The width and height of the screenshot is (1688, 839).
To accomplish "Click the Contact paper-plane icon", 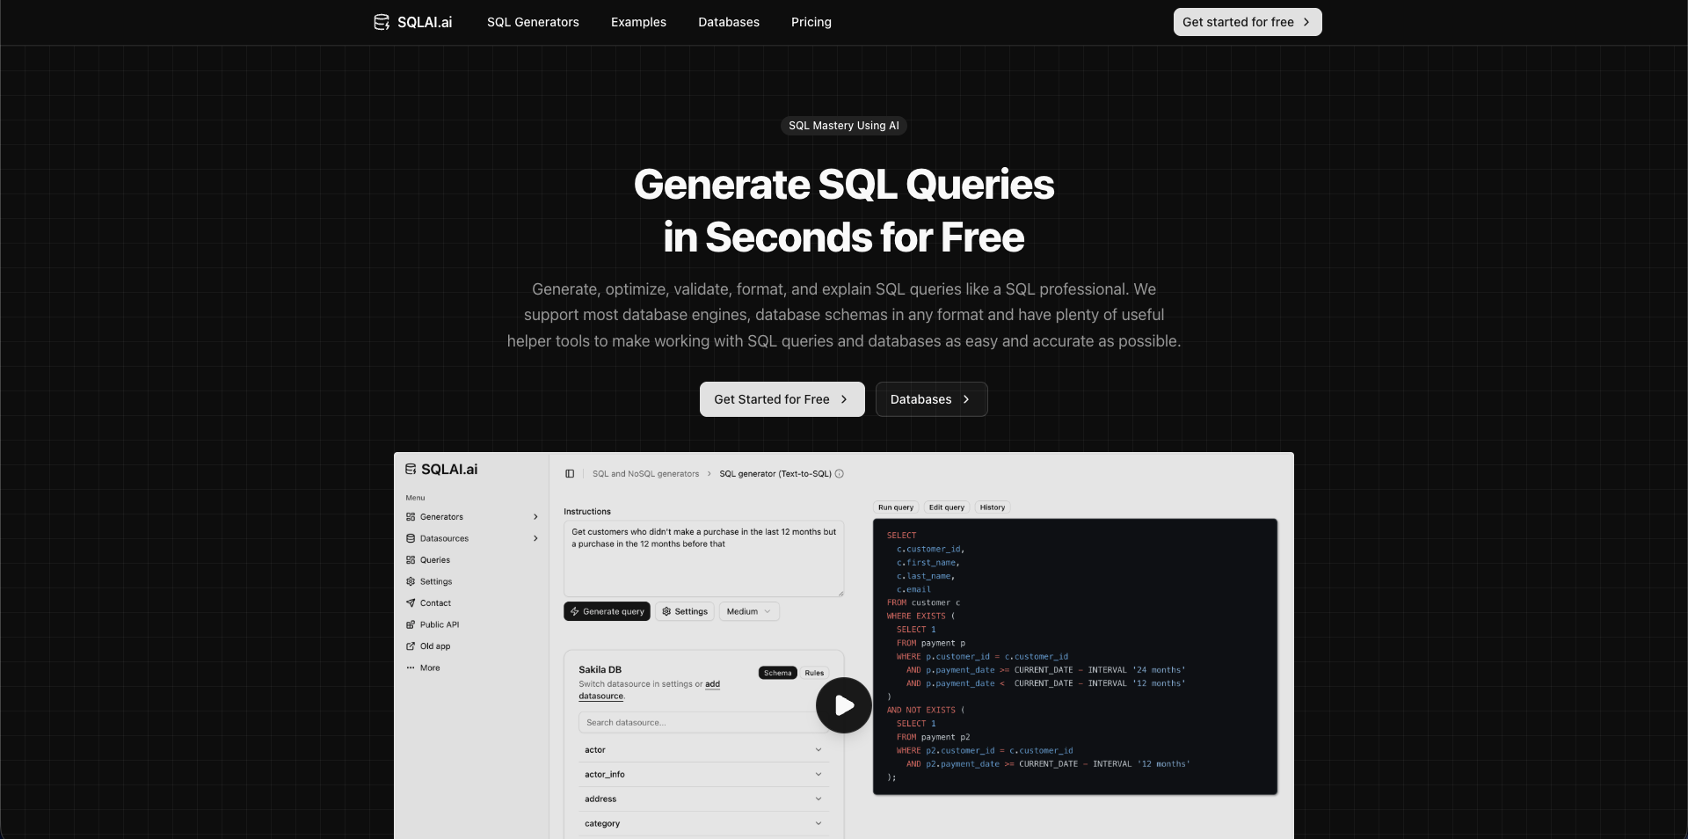I will pyautogui.click(x=411, y=603).
